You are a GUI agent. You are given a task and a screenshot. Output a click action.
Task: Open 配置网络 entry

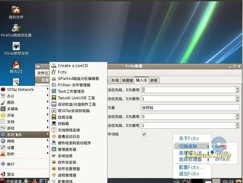point(78,181)
